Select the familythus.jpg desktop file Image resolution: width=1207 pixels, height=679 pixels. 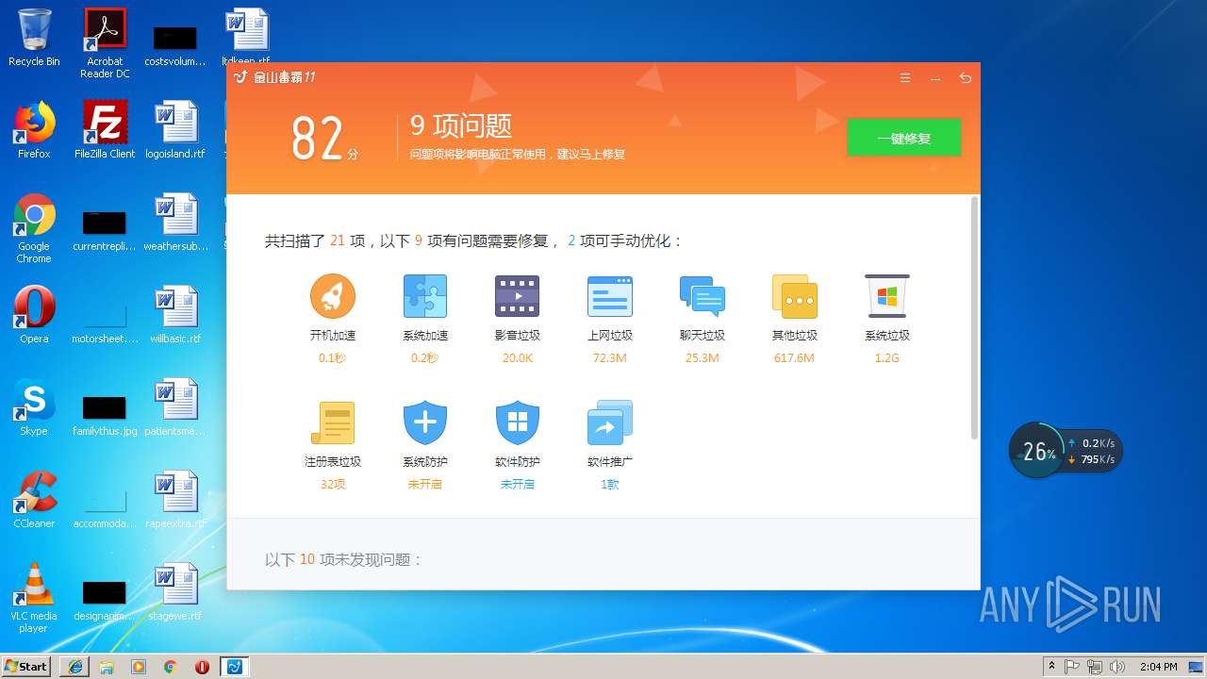pyautogui.click(x=105, y=414)
